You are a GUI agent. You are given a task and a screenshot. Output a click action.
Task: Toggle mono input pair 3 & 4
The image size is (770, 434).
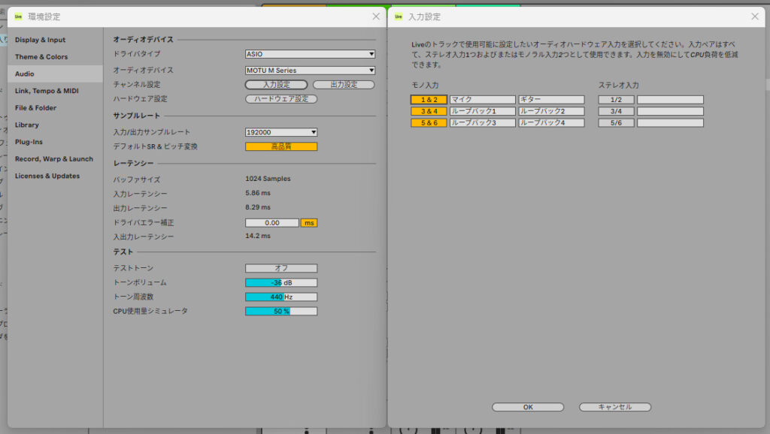click(429, 111)
